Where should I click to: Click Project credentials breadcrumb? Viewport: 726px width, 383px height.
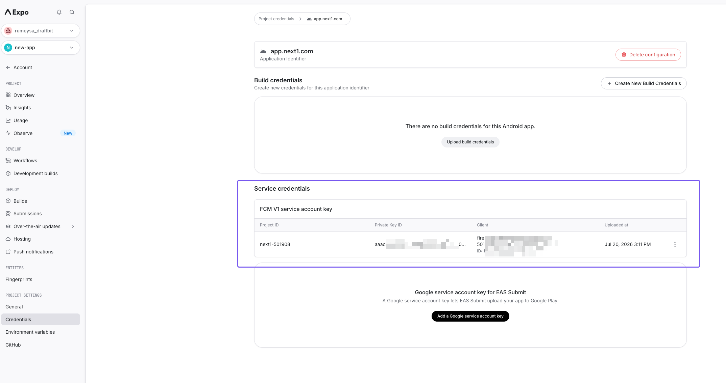point(276,19)
